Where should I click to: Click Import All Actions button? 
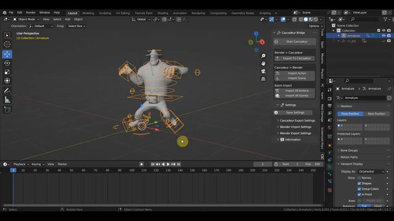295,91
